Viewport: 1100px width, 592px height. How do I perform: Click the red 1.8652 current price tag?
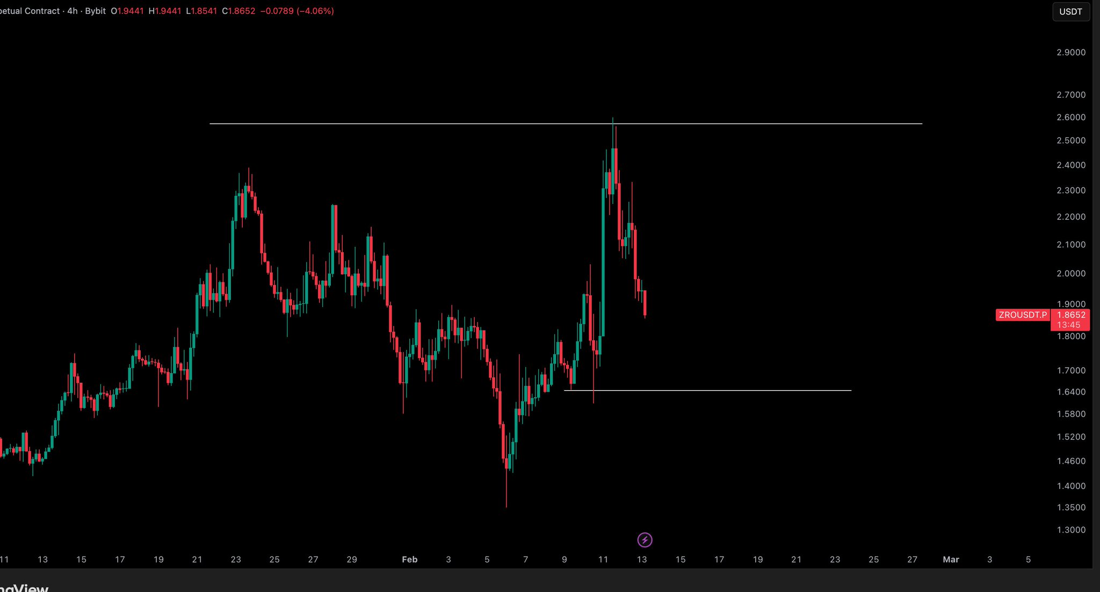pyautogui.click(x=1070, y=315)
